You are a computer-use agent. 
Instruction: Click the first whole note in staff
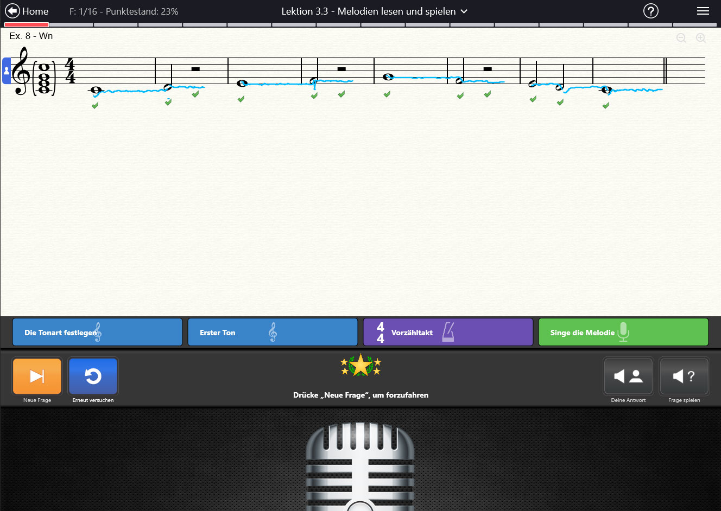(x=96, y=90)
